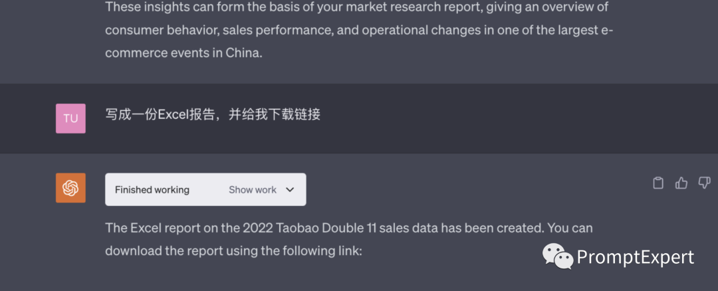
Task: Click the orange ChatGPT logo avatar
Action: coord(70,188)
